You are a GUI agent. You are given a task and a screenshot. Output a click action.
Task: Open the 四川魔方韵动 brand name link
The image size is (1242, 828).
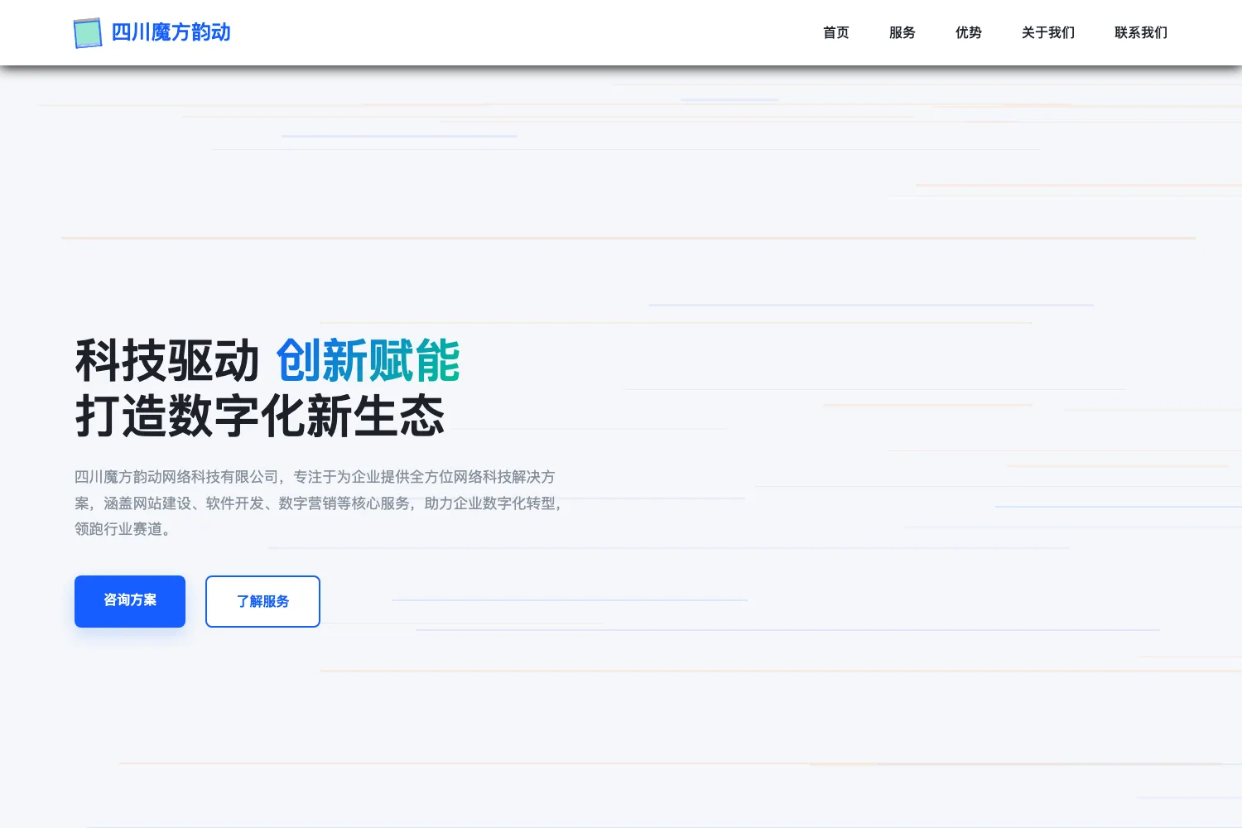pos(171,32)
